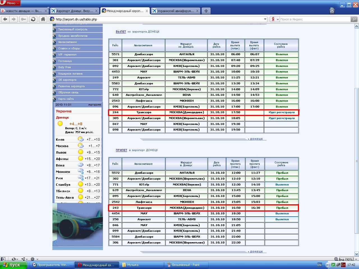
Task: Open the closed tabs trash icon
Action: coord(332,11)
